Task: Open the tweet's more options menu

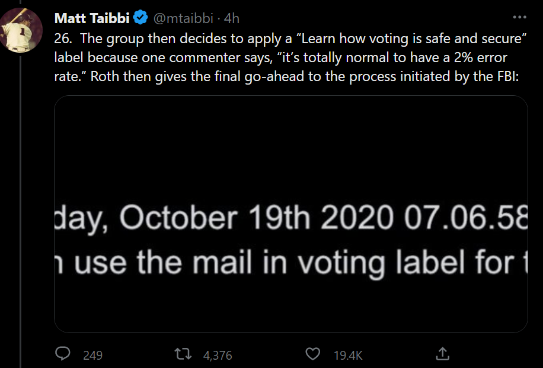Action: click(x=519, y=18)
